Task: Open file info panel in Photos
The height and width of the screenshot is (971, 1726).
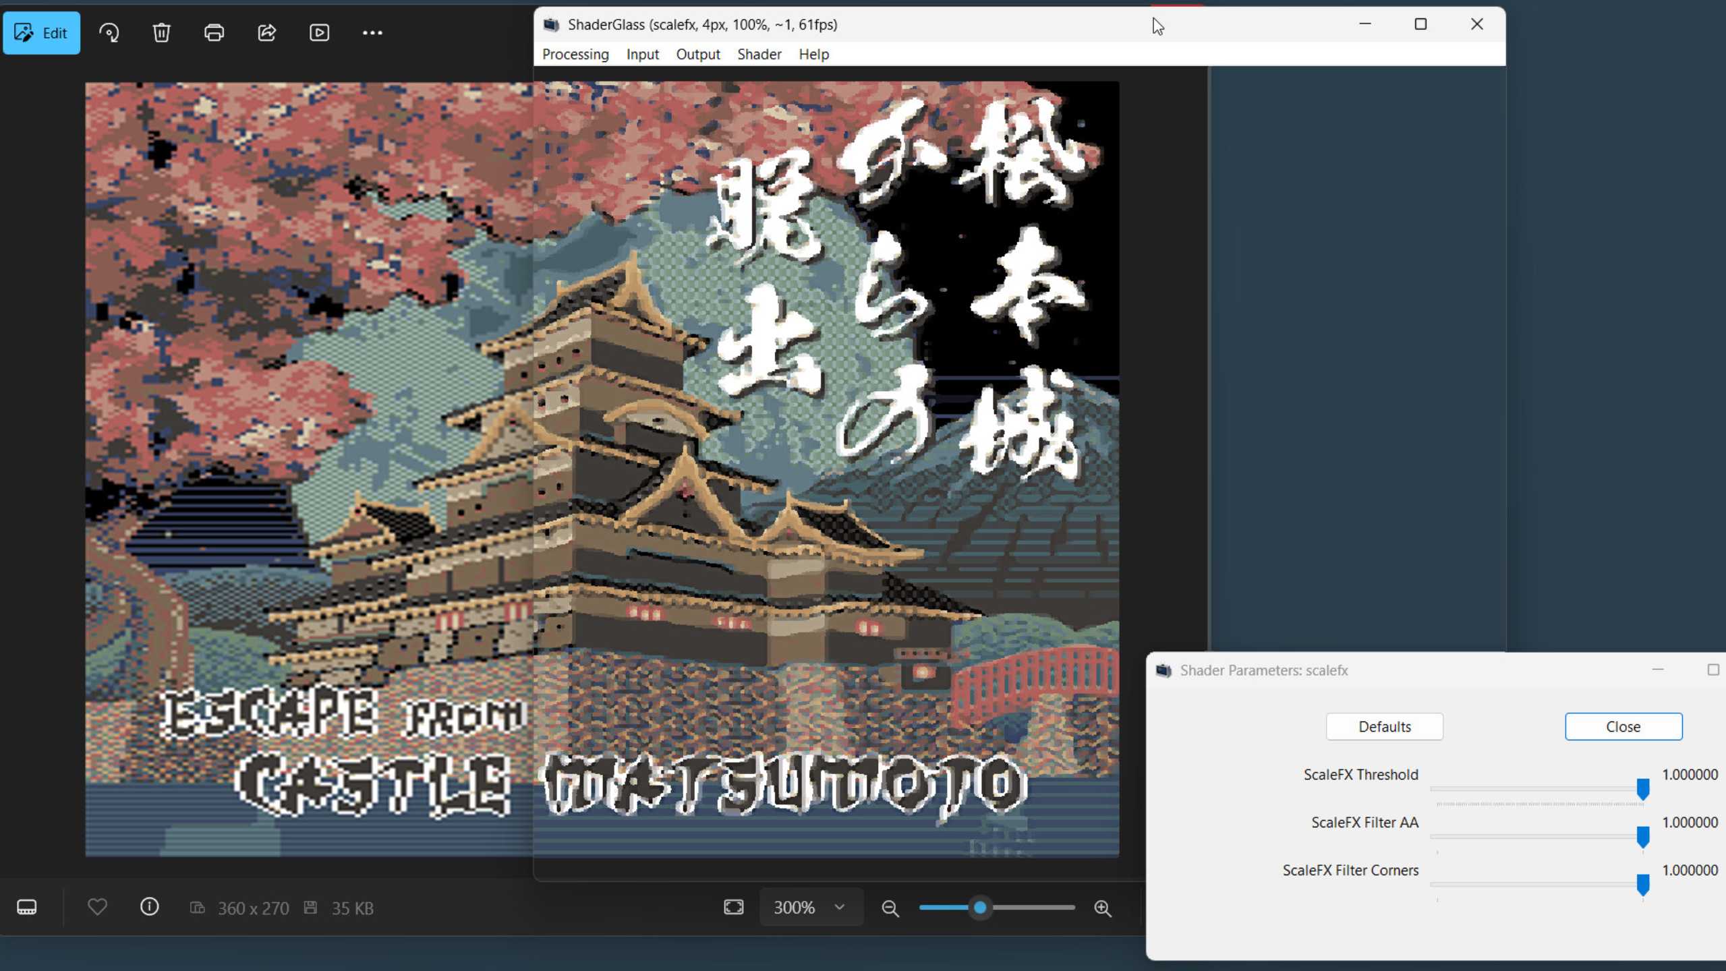Action: (x=149, y=908)
